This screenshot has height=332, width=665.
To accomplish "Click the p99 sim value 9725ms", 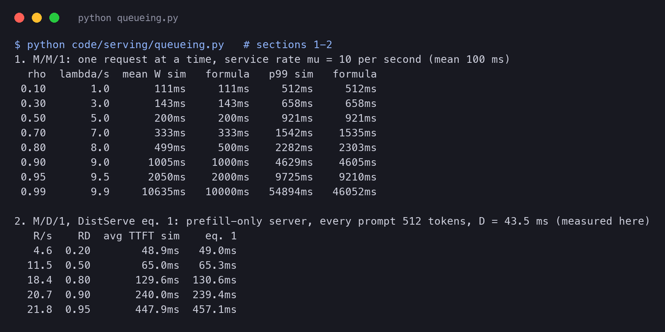I will (x=294, y=177).
